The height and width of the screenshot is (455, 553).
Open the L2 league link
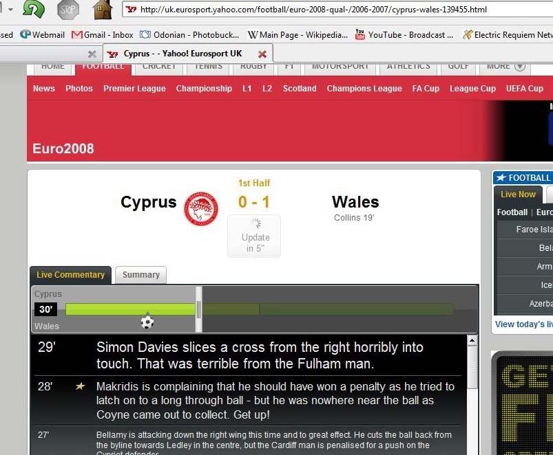267,89
